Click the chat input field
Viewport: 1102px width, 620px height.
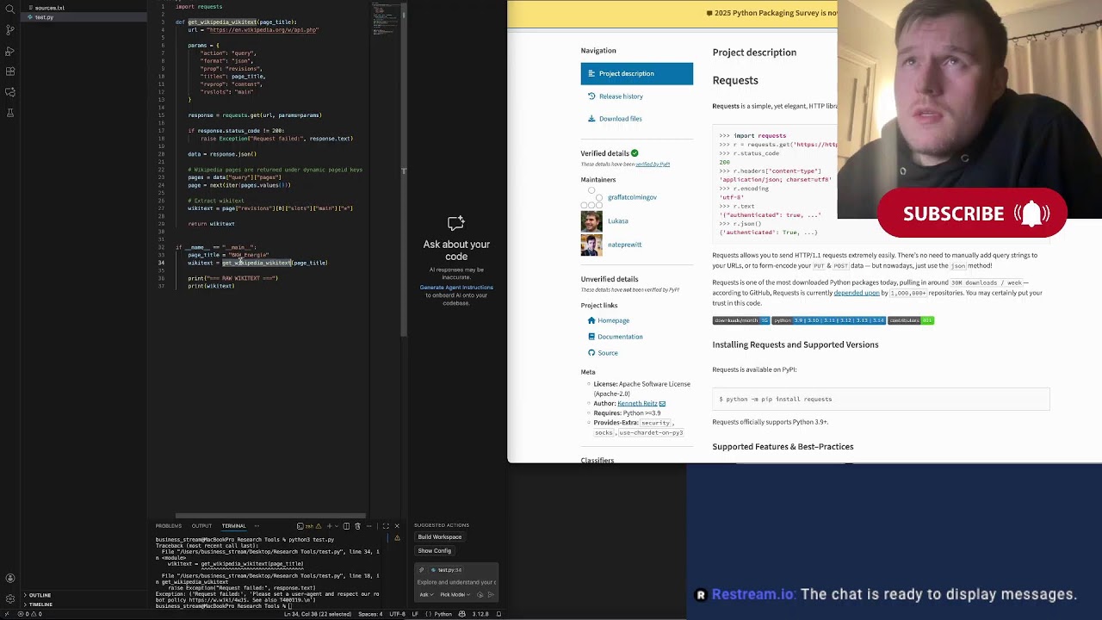click(x=456, y=582)
